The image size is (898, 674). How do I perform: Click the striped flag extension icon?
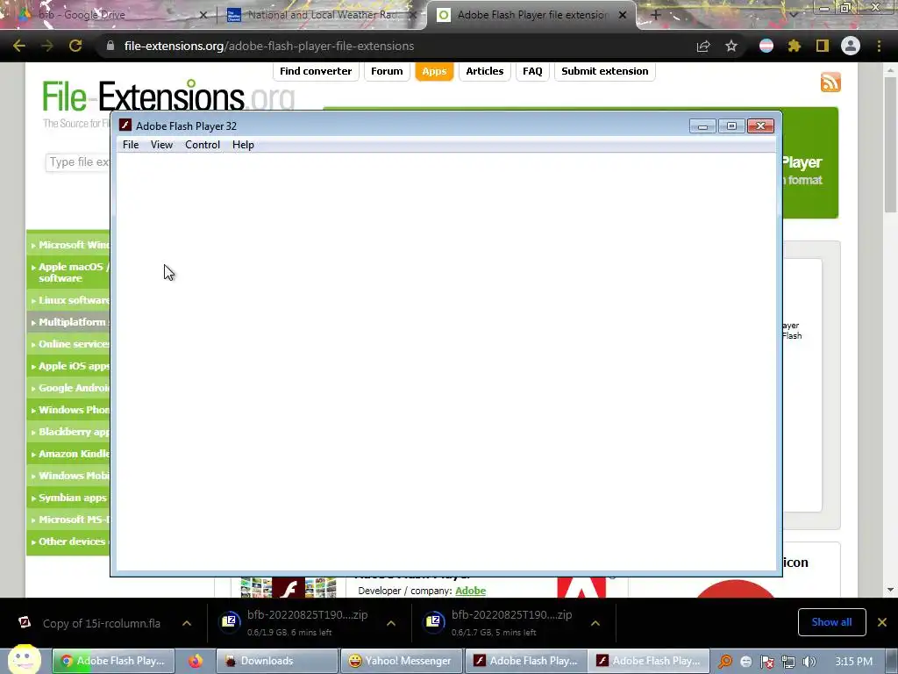766,46
